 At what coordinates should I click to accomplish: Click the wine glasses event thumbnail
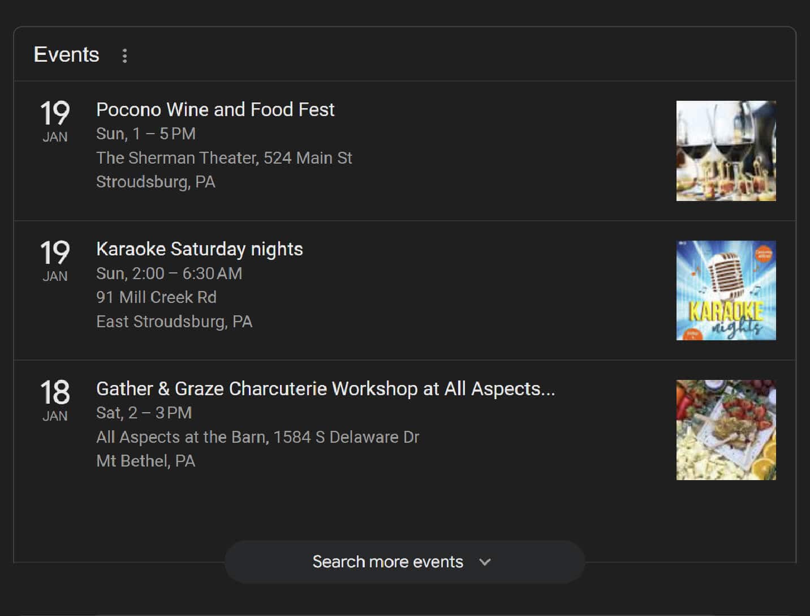pos(726,151)
